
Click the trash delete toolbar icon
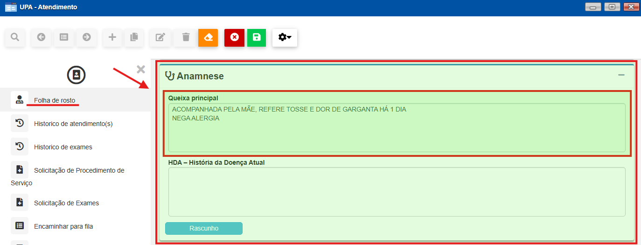click(186, 37)
